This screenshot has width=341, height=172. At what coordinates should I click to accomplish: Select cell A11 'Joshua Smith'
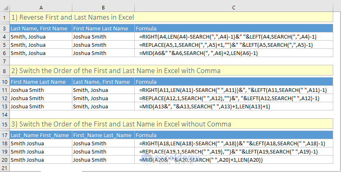(x=41, y=90)
